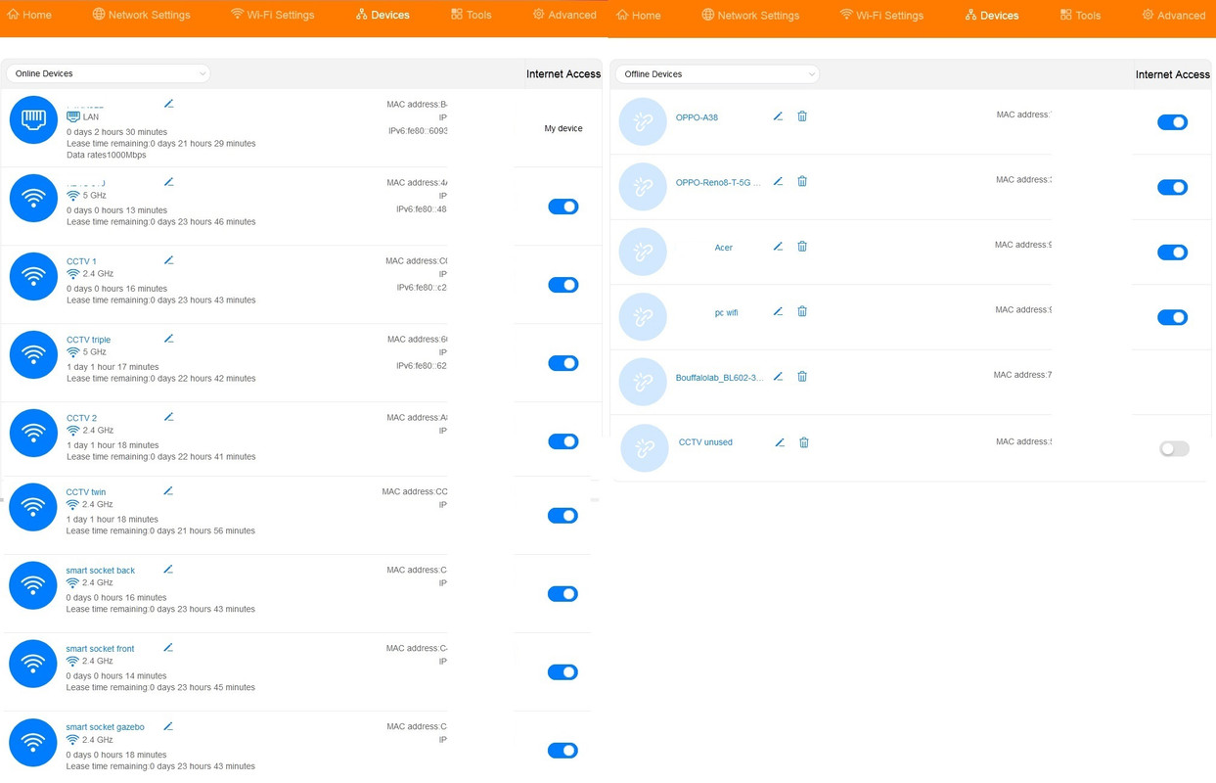
Task: Click the Bouffalolab_BL602 device name
Action: point(719,378)
